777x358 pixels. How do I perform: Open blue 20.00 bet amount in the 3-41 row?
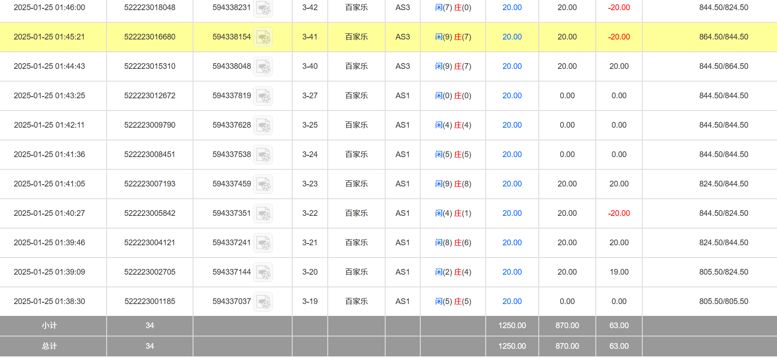point(512,37)
